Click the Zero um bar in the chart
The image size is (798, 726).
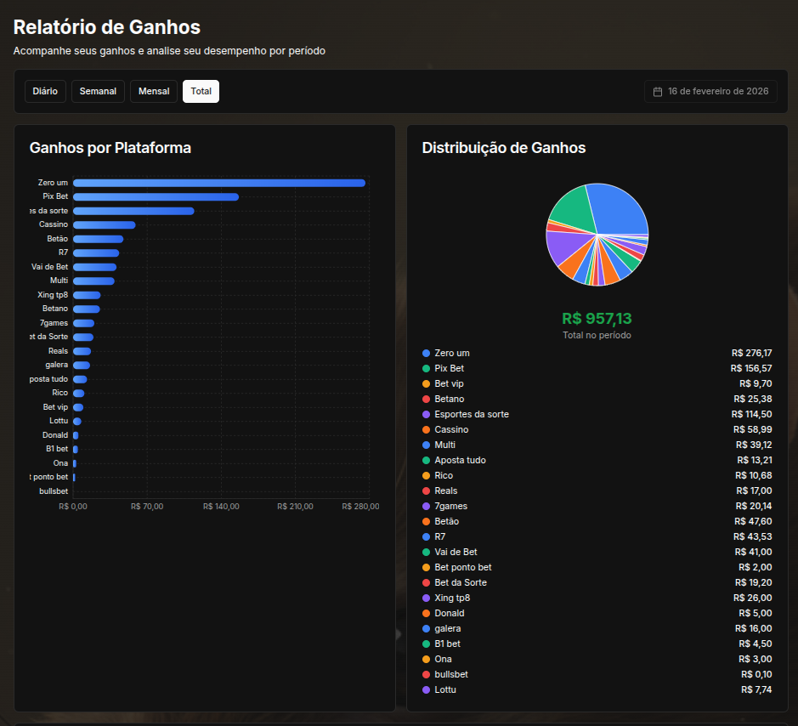pos(218,183)
